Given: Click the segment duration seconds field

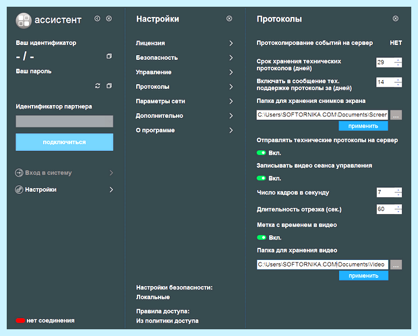Looking at the screenshot, I should pyautogui.click(x=389, y=209).
